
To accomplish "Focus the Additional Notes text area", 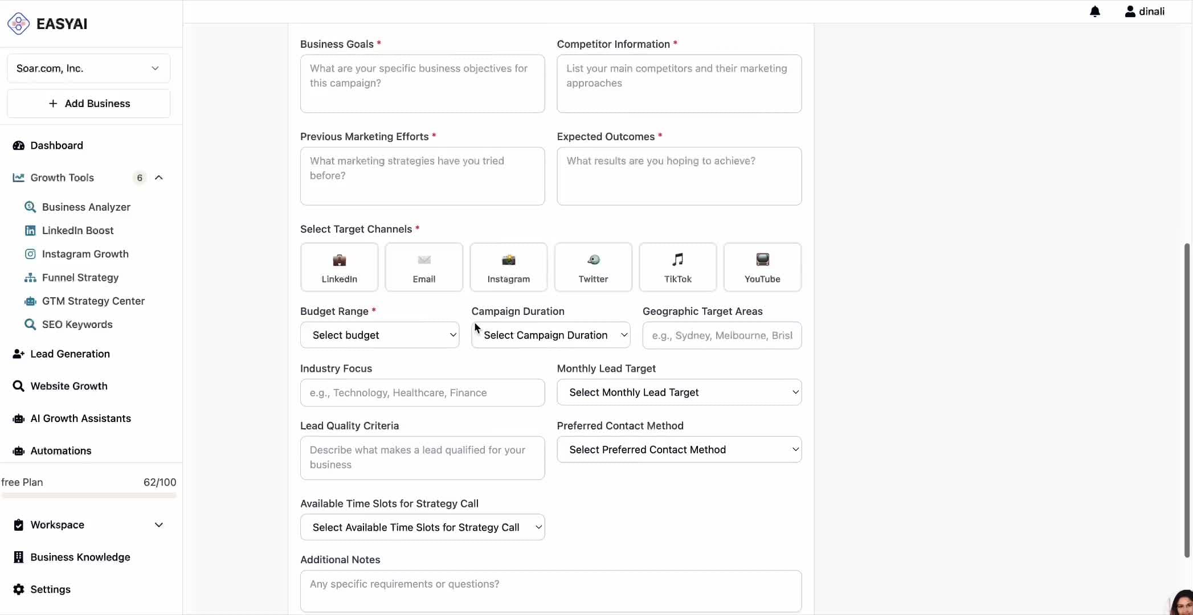I will (x=551, y=591).
